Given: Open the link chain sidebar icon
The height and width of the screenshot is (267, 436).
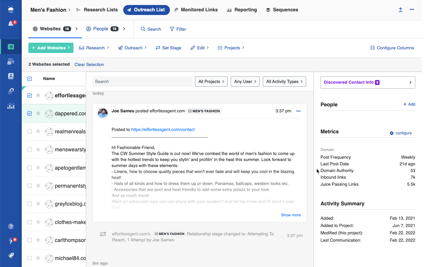Looking at the screenshot, I should point(11,91).
